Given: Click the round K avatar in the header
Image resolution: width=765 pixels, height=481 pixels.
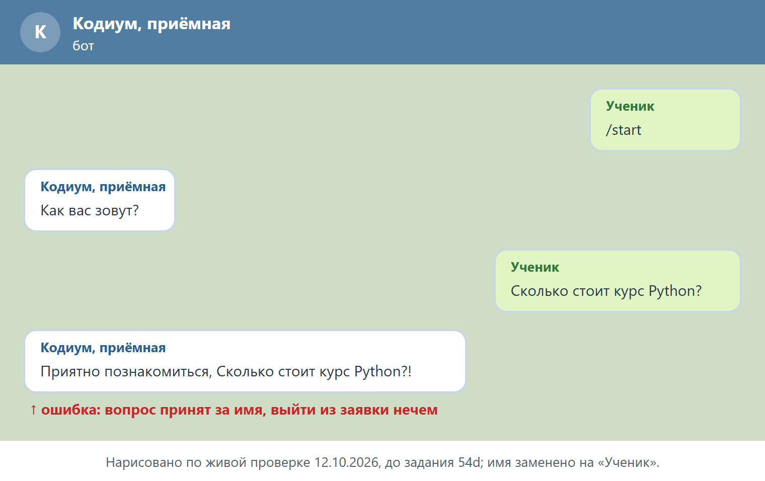Looking at the screenshot, I should click(x=40, y=32).
